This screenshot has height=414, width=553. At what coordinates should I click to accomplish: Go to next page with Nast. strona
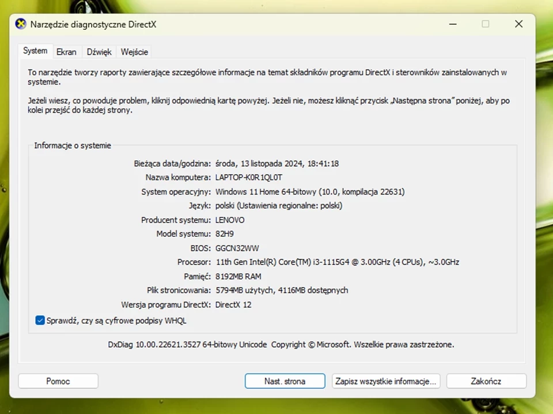coord(285,381)
